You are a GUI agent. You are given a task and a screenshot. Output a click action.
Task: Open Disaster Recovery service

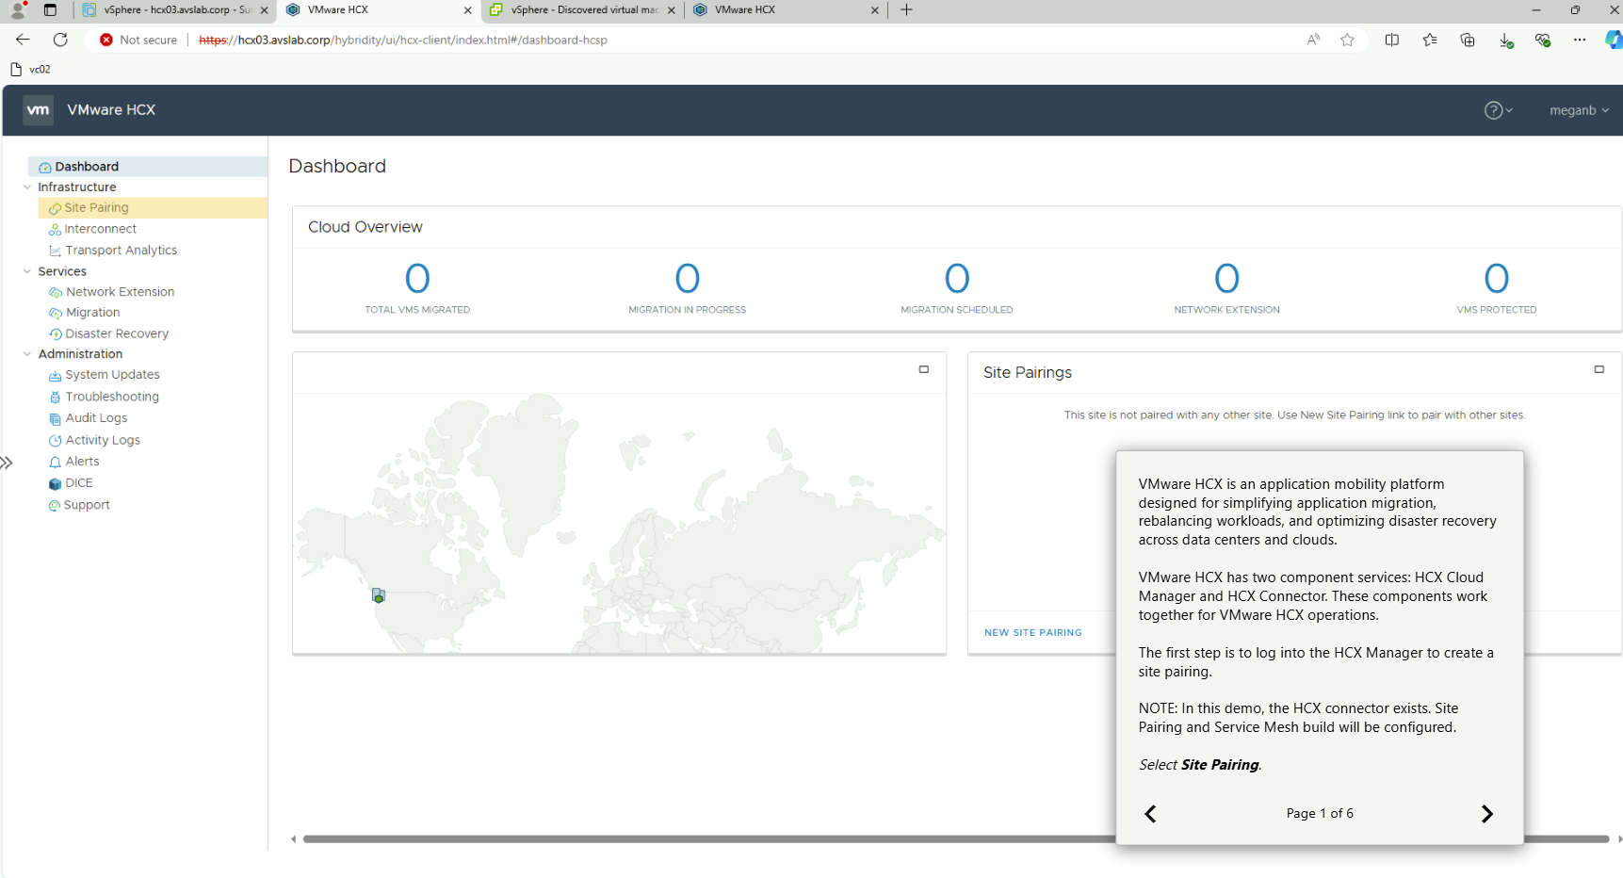click(117, 333)
